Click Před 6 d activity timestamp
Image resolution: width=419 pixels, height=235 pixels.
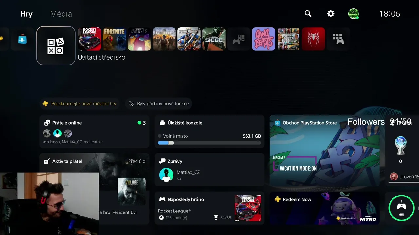click(137, 161)
